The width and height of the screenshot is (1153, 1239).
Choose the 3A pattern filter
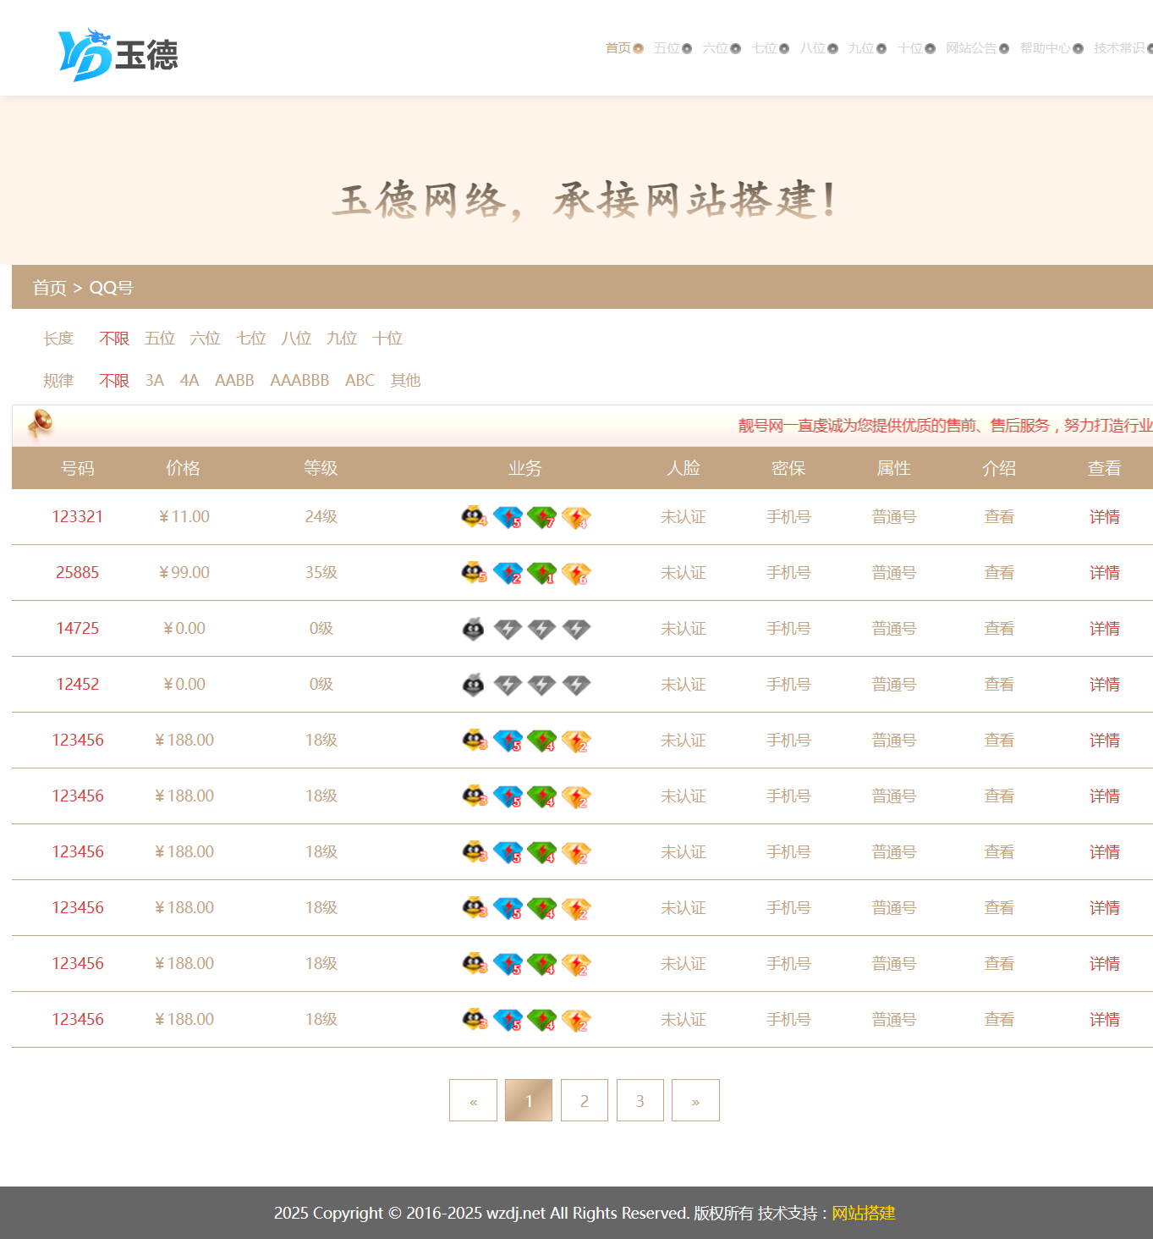point(154,381)
